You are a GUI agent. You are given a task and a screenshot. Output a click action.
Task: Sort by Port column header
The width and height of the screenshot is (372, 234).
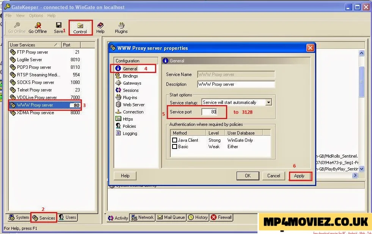[x=71, y=45]
